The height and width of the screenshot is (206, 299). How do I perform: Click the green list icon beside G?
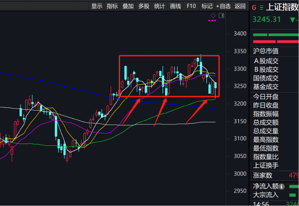coord(262,7)
